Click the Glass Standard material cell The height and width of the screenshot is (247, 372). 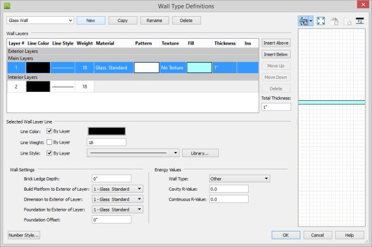point(114,68)
